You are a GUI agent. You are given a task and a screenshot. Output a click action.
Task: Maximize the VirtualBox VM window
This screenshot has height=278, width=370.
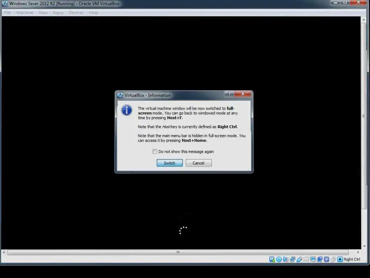345,3
